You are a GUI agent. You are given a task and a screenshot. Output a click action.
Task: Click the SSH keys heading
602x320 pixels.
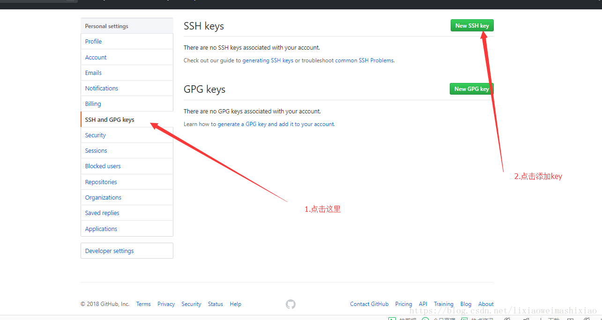click(204, 26)
